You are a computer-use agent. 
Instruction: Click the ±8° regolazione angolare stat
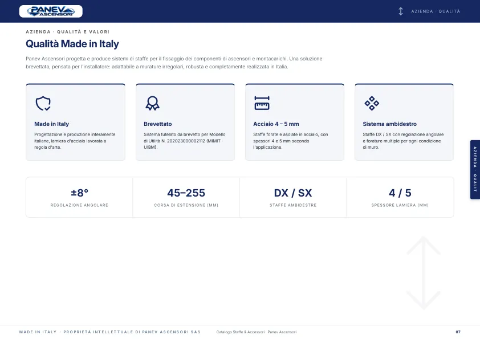[79, 197]
